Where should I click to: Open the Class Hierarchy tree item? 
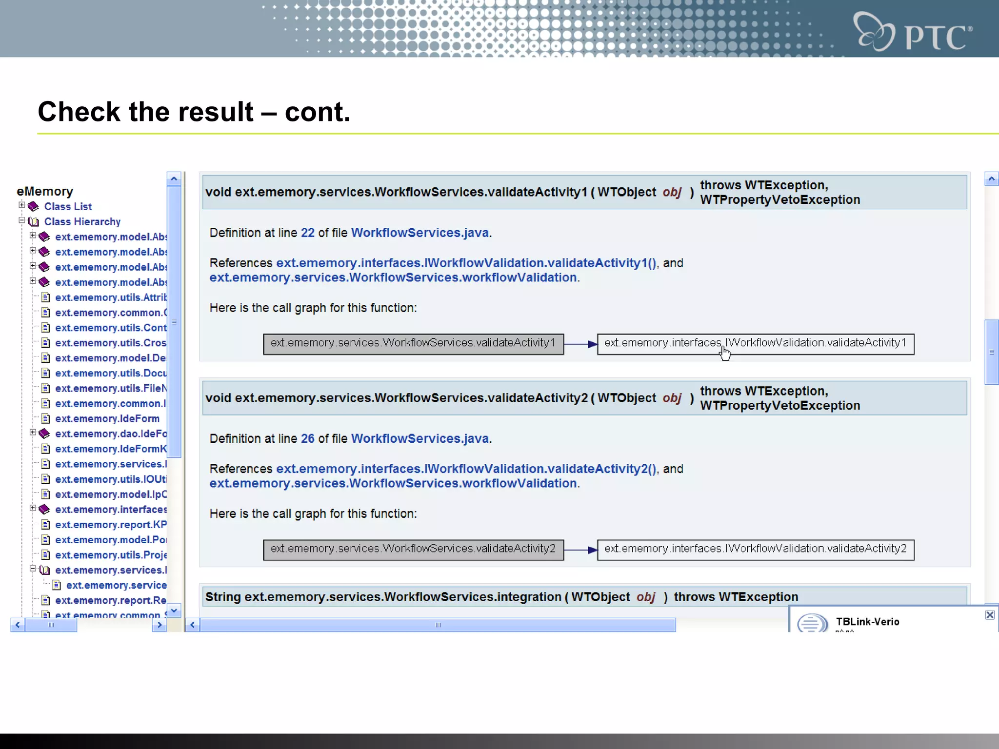coord(82,222)
